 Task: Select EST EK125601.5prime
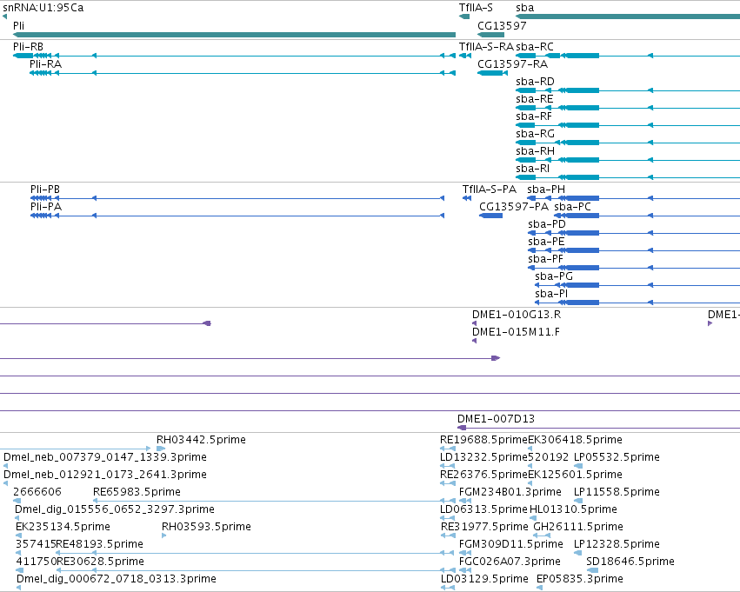coord(530,483)
